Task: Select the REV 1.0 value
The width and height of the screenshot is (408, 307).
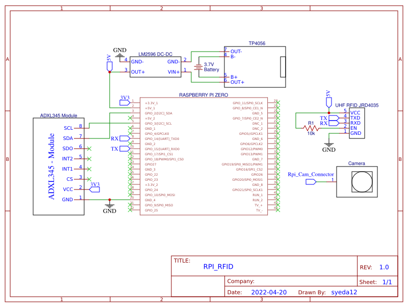Action: tap(384, 267)
